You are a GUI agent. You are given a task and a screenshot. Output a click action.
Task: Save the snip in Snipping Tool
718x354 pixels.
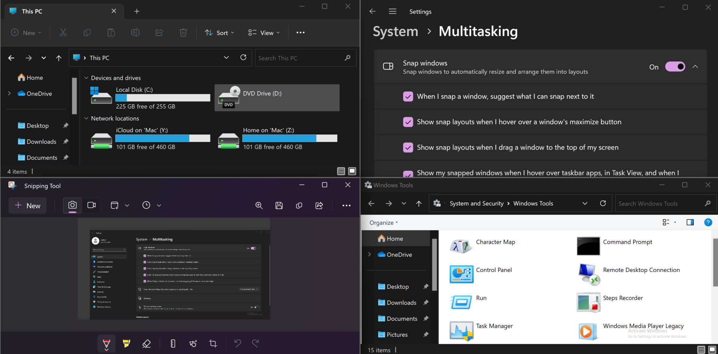coord(279,205)
